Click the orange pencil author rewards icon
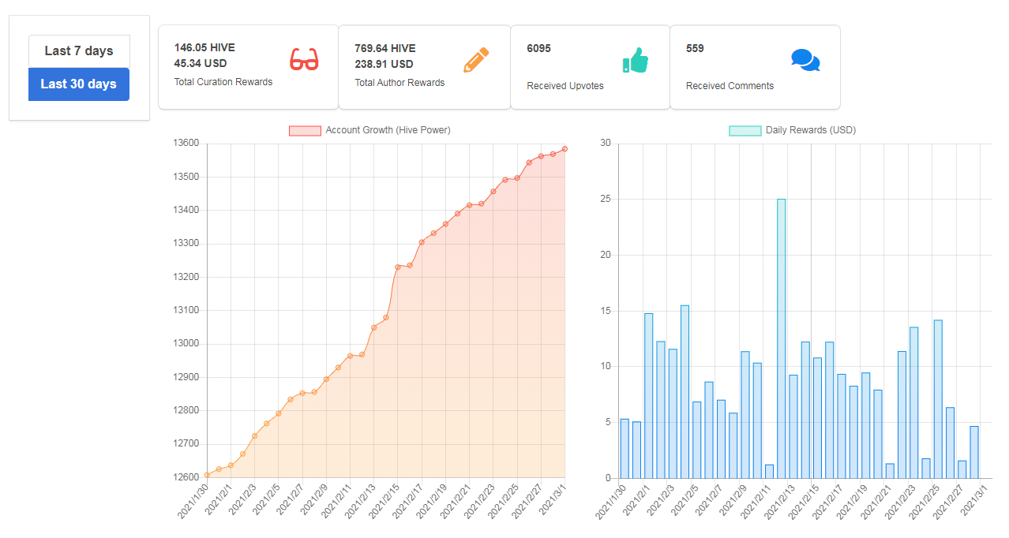This screenshot has height=538, width=1009. pyautogui.click(x=476, y=60)
